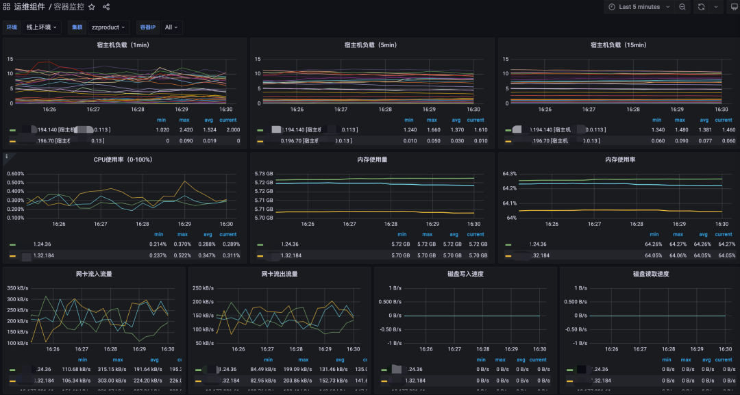
Task: Open 宿主机负载（5min）panel title menu
Action: coord(371,45)
